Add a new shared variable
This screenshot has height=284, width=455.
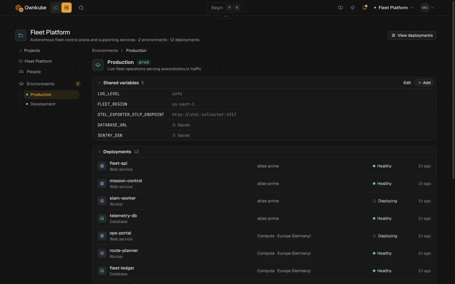click(424, 83)
